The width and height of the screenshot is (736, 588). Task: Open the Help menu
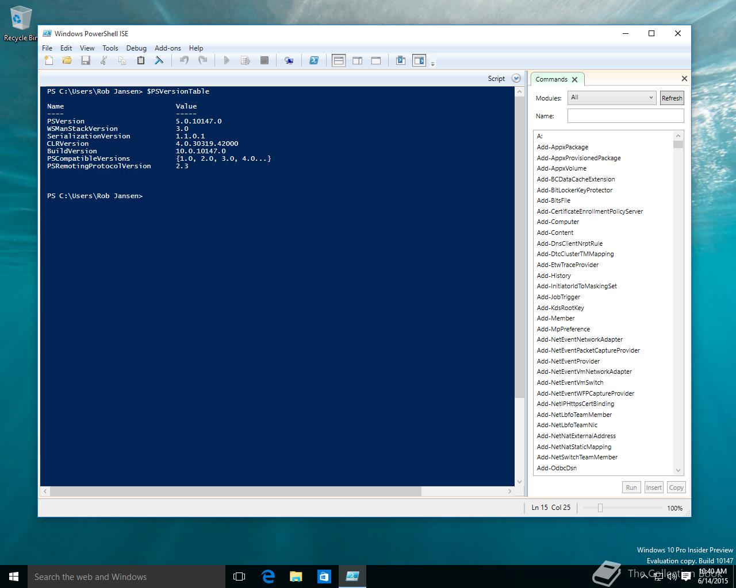196,48
